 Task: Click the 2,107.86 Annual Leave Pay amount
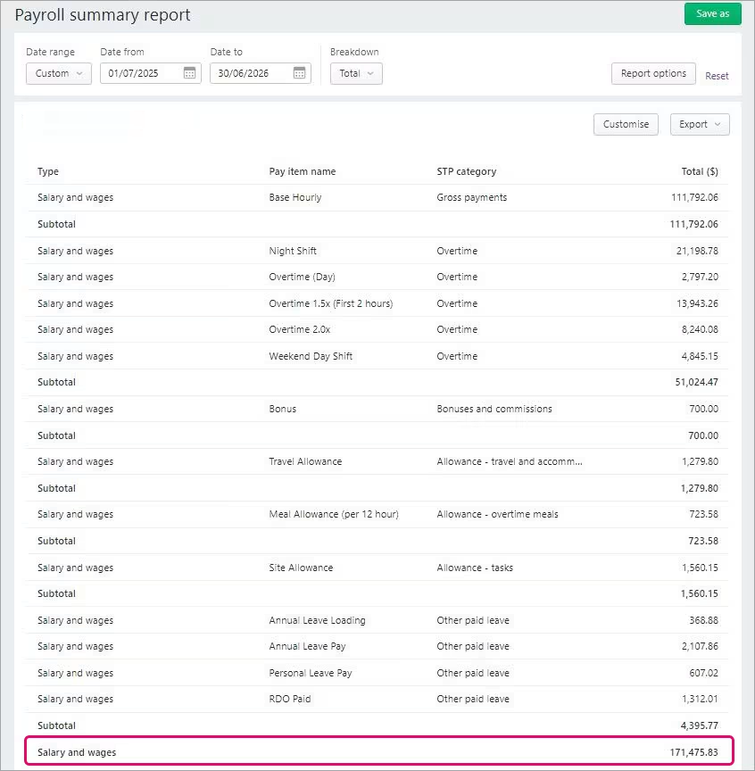(x=700, y=647)
